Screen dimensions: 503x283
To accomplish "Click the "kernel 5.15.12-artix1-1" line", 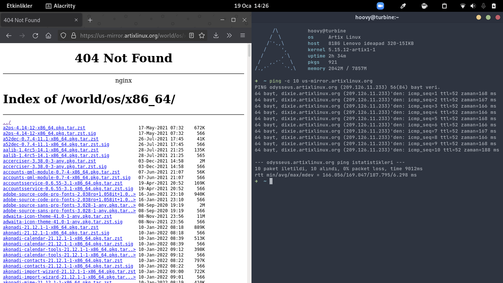I will click(x=342, y=50).
